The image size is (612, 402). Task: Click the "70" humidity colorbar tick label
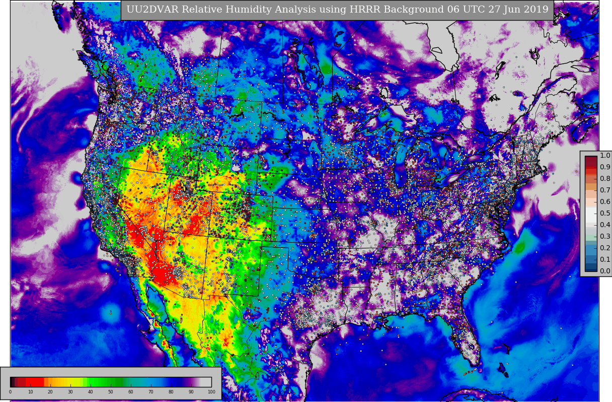point(151,392)
